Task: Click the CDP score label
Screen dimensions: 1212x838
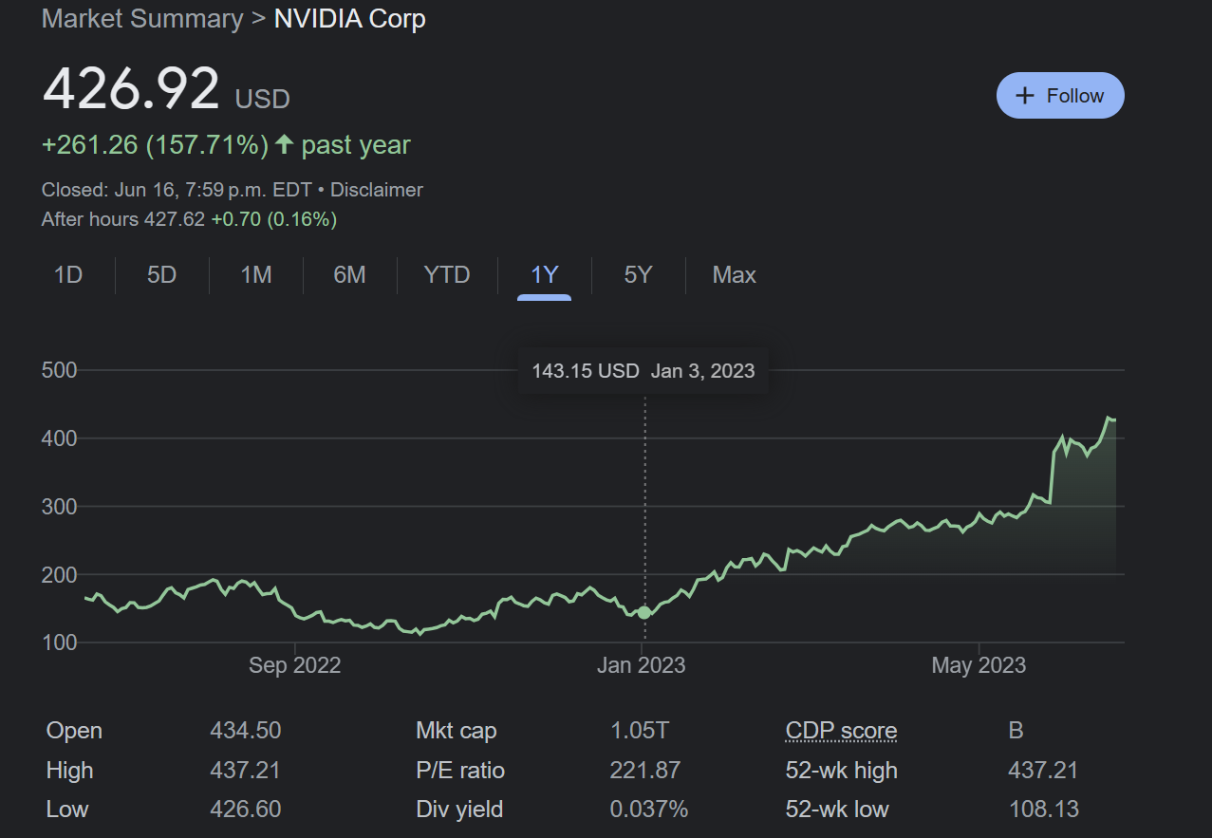Action: [x=841, y=731]
